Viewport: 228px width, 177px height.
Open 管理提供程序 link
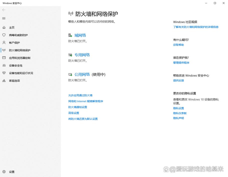tap(181, 63)
